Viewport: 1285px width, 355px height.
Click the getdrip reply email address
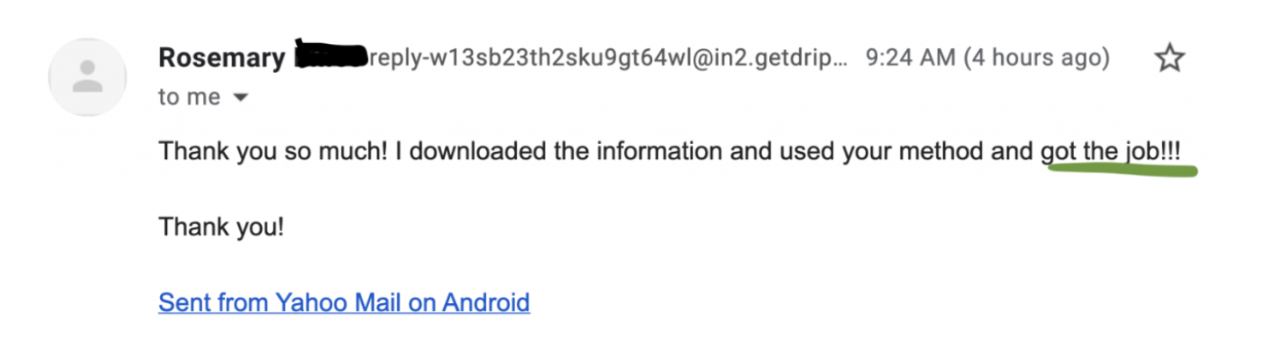[606, 59]
